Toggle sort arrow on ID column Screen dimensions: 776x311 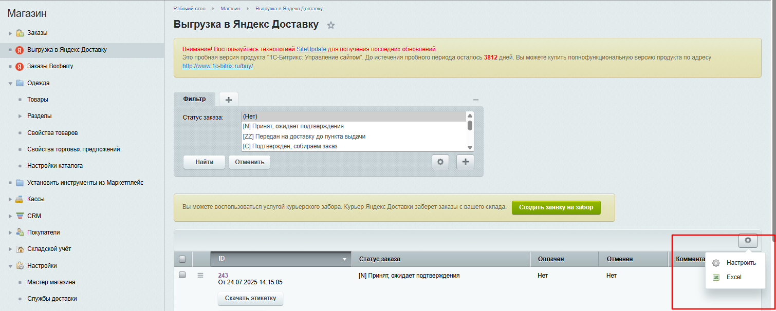click(344, 260)
